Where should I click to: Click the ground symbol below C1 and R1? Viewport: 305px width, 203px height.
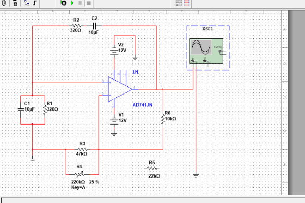pyautogui.click(x=32, y=160)
